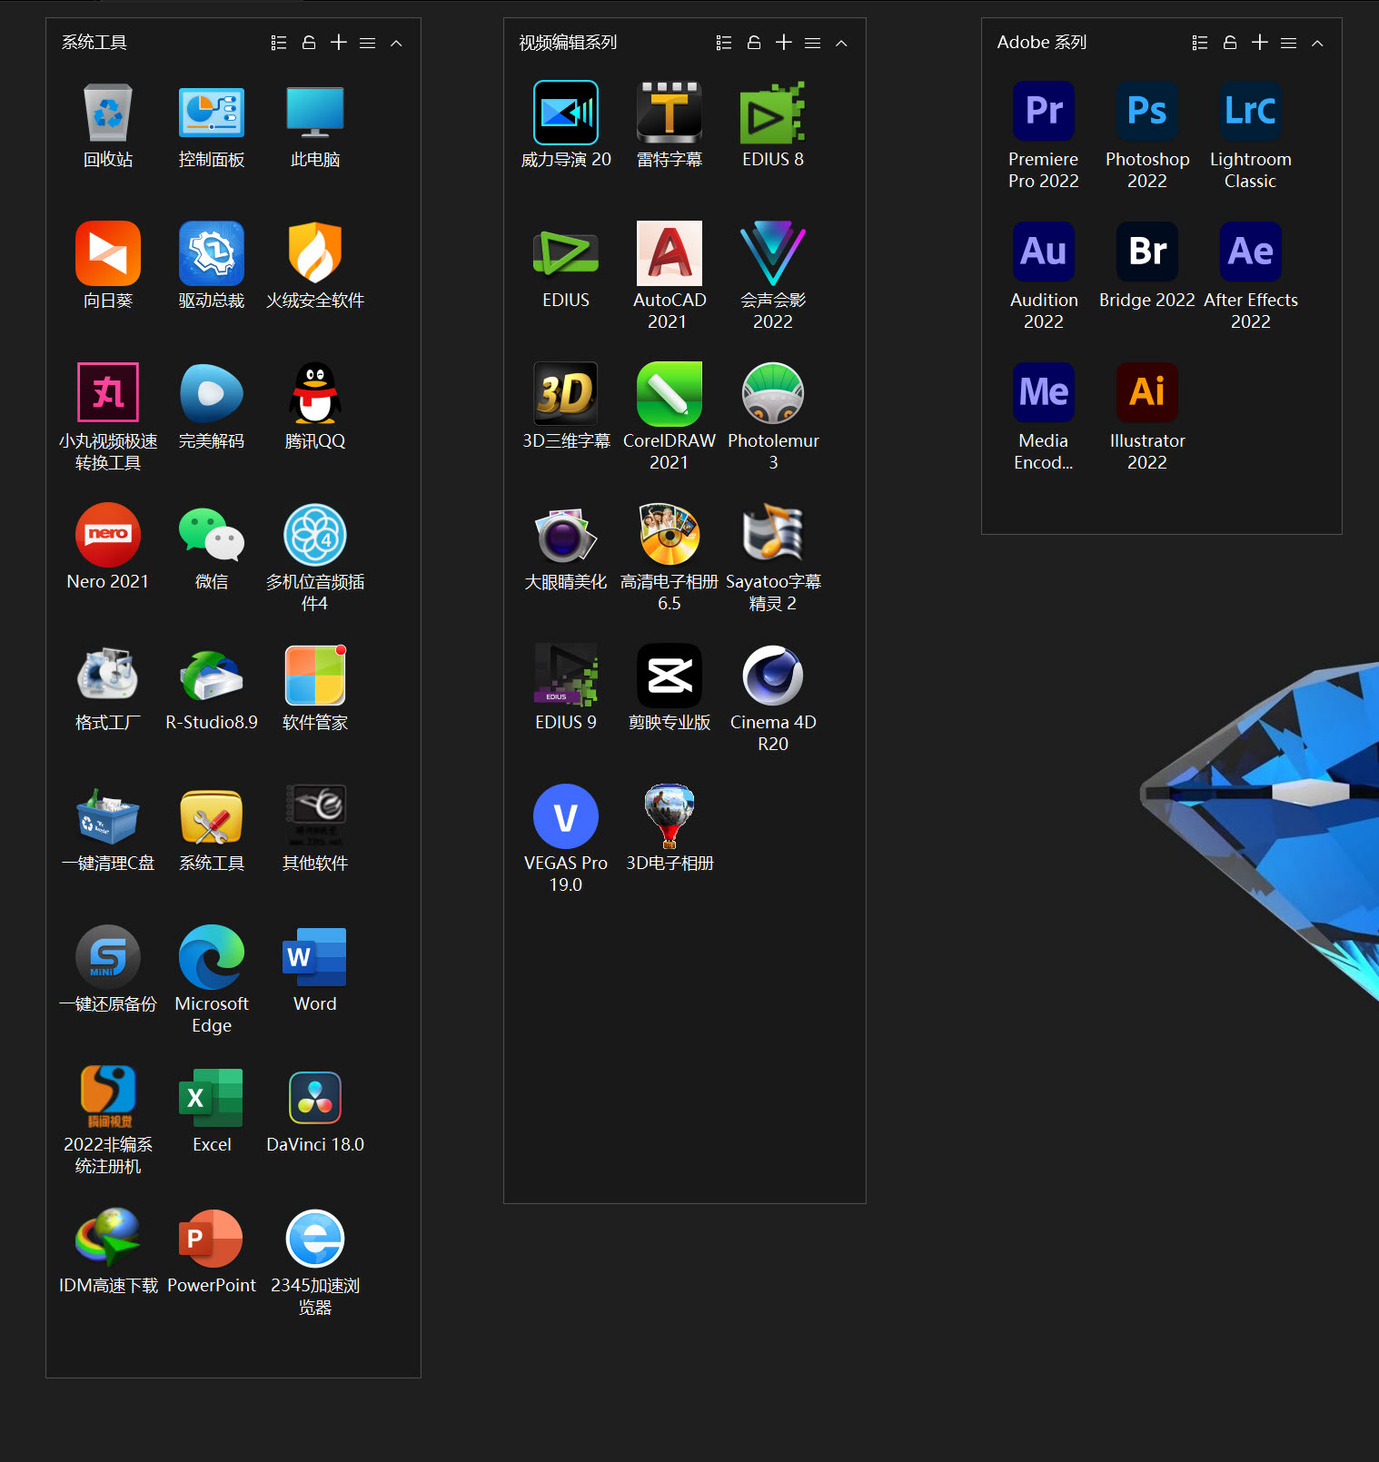Open 2345加速浏览器 browser
Viewport: 1379px width, 1462px height.
315,1239
